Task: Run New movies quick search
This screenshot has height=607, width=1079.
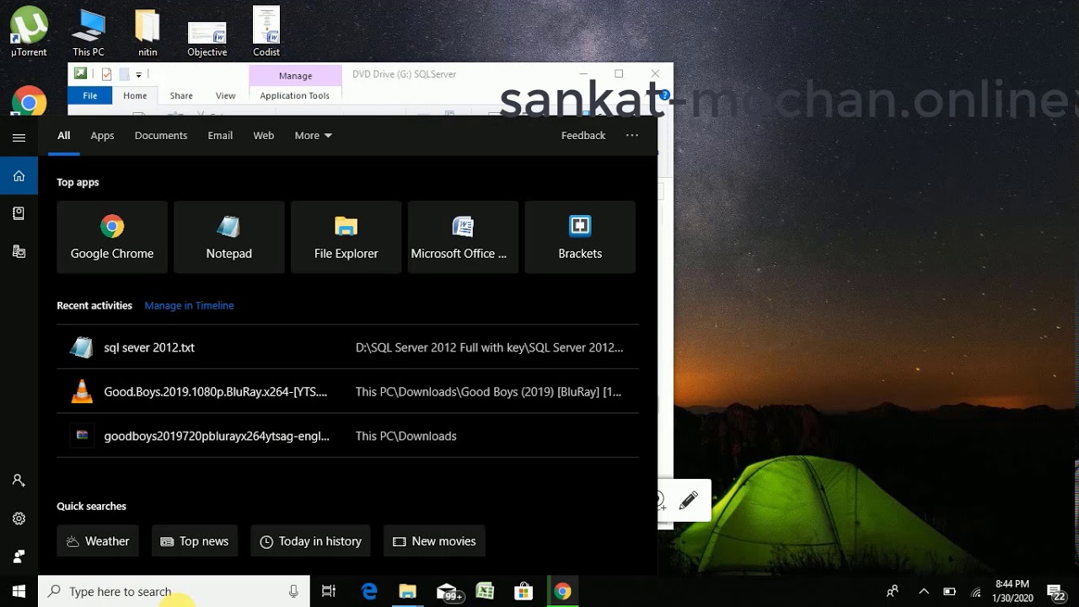Action: pos(434,541)
